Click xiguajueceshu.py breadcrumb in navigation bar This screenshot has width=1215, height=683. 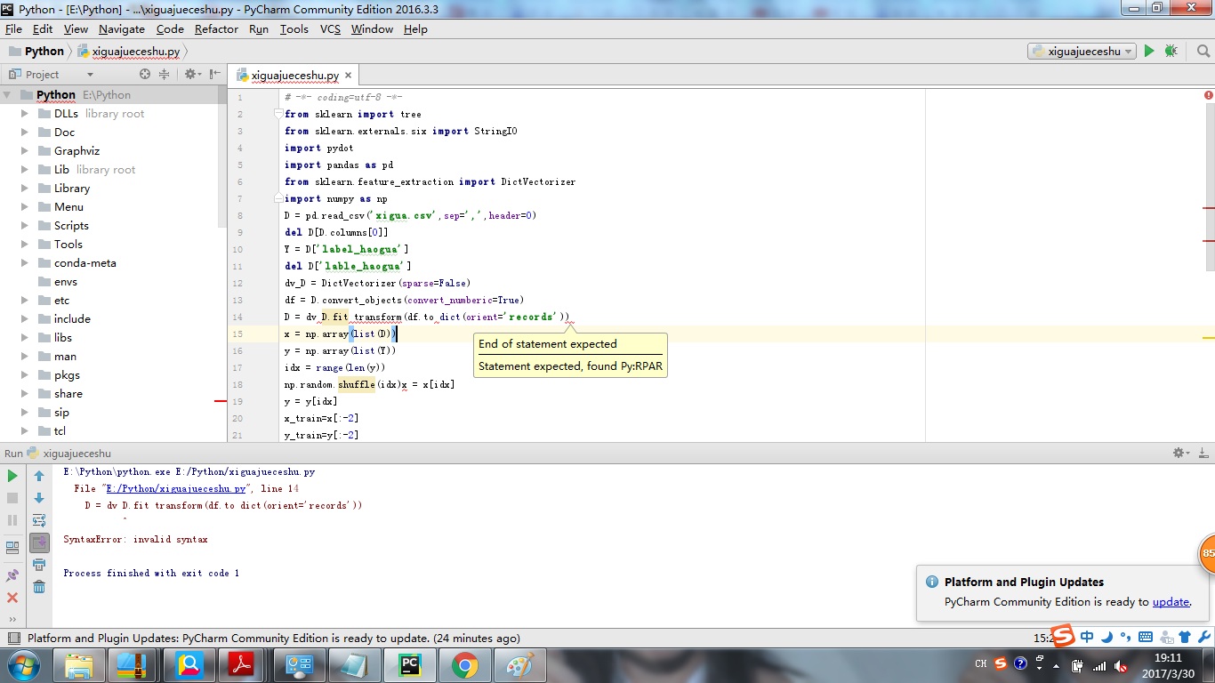pyautogui.click(x=129, y=52)
